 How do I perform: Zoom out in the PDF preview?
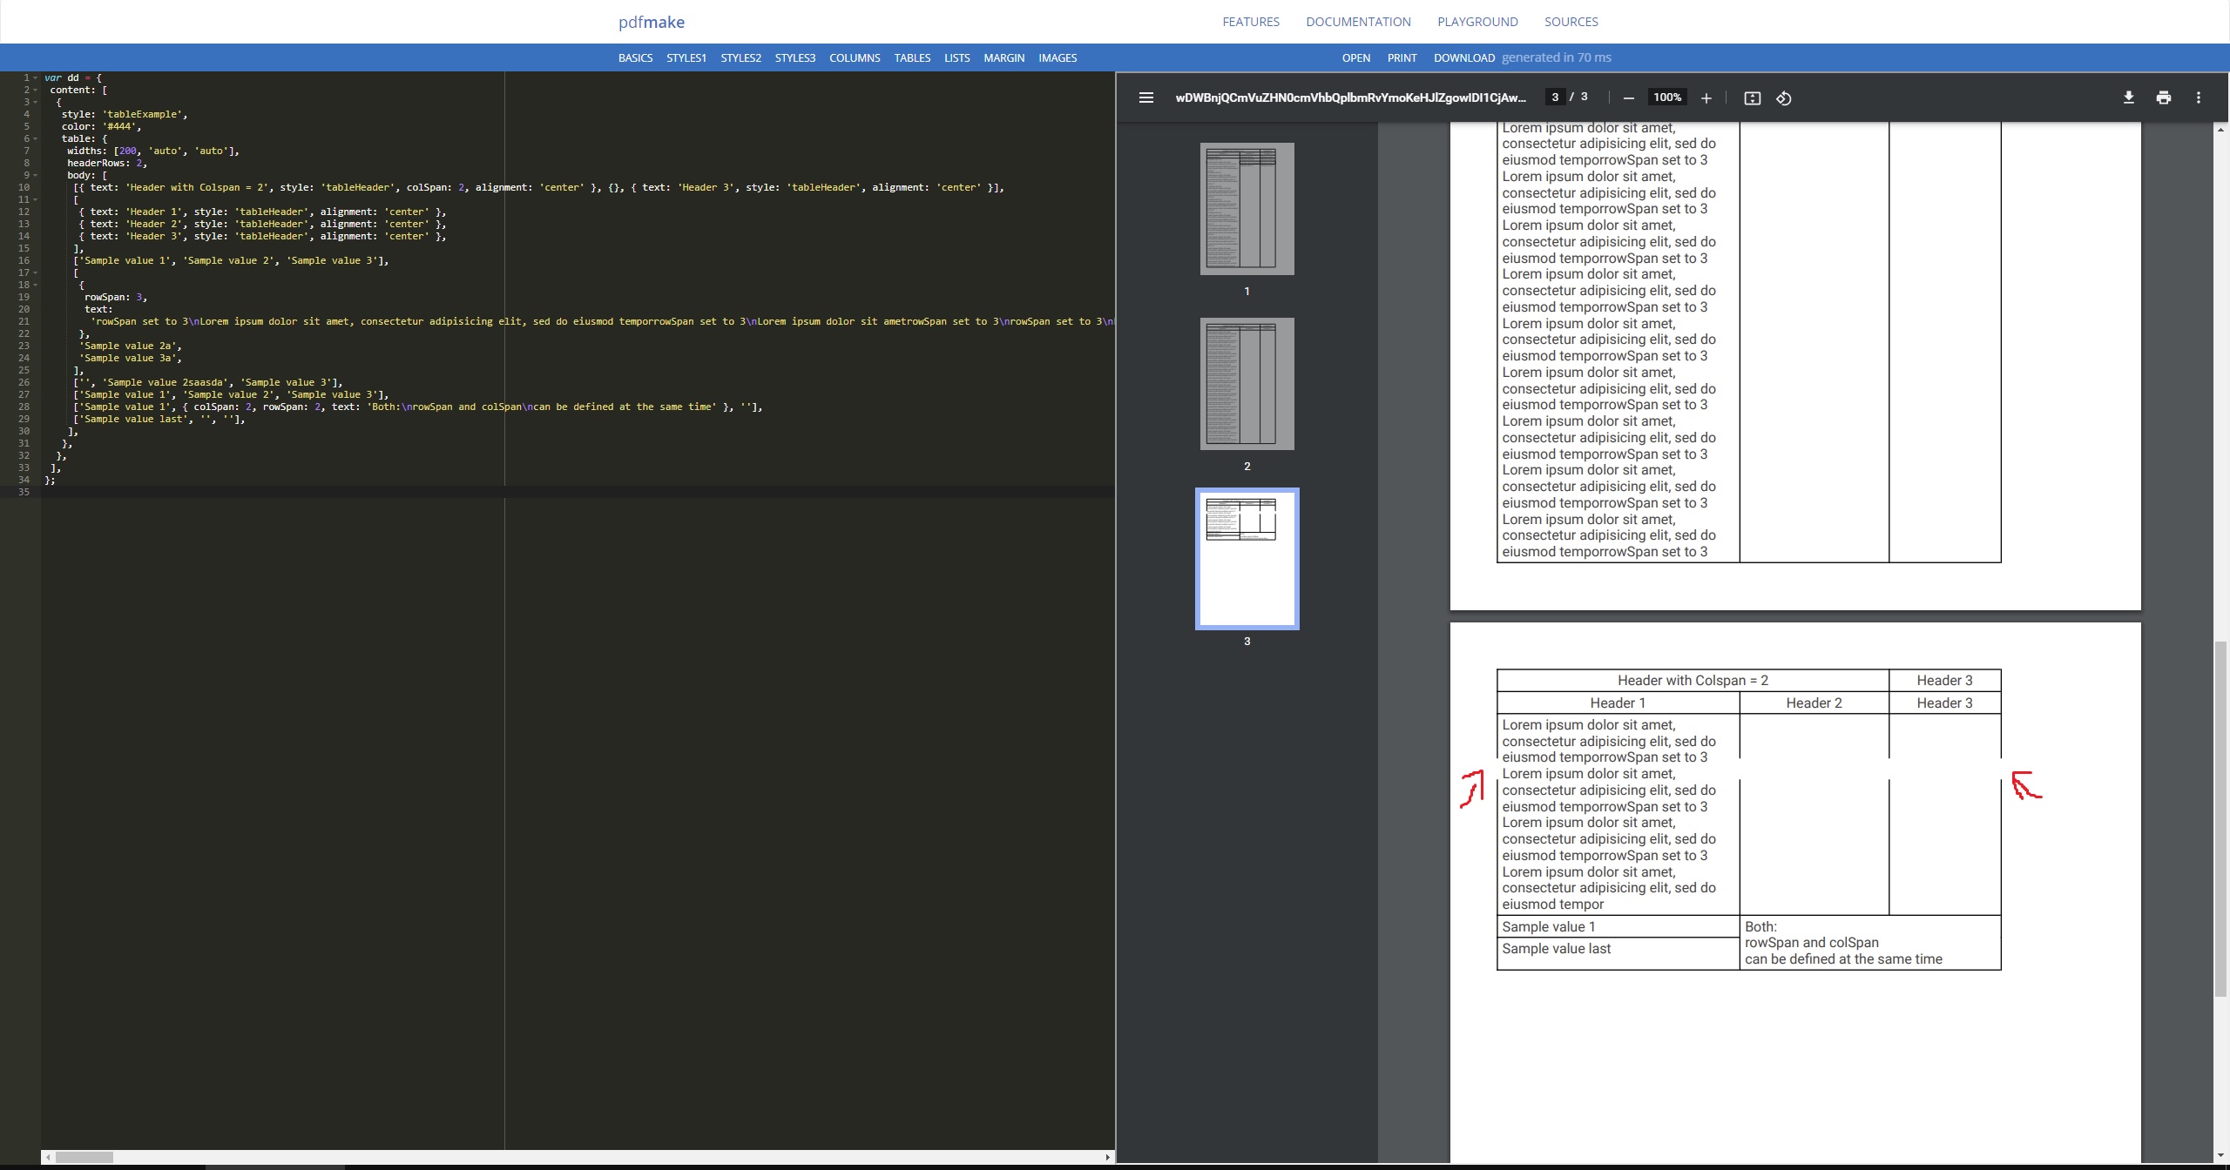1627,97
